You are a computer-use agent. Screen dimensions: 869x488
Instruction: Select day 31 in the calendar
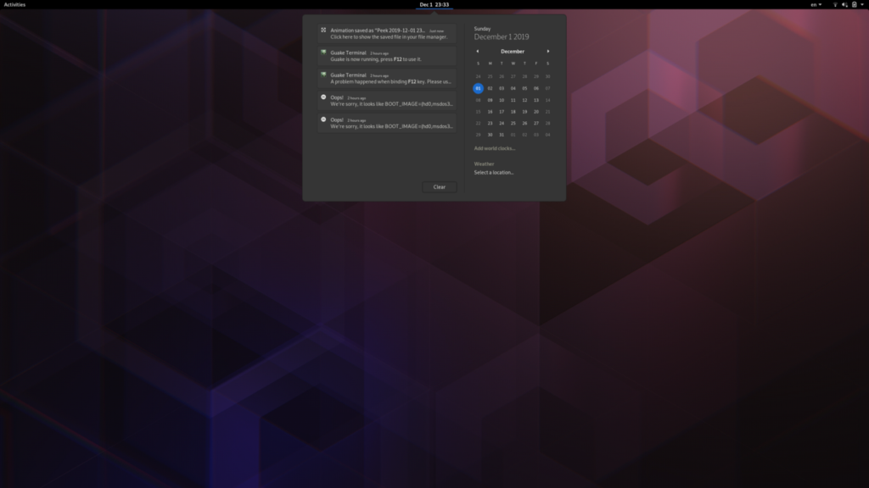[502, 135]
